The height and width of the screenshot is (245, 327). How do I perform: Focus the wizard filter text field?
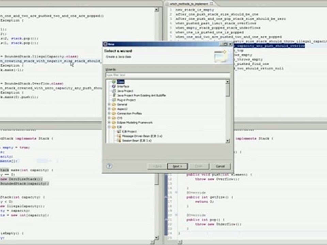click(168, 75)
